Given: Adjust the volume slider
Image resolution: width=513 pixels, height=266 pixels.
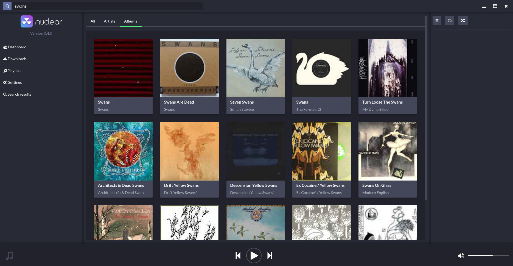Looking at the screenshot, I should click(x=488, y=256).
